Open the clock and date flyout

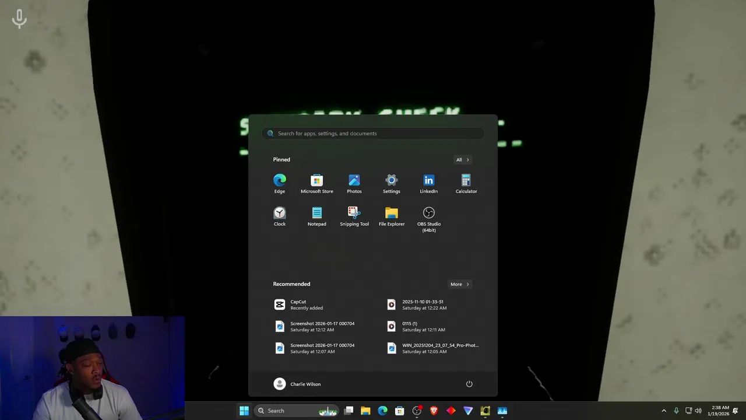click(719, 411)
